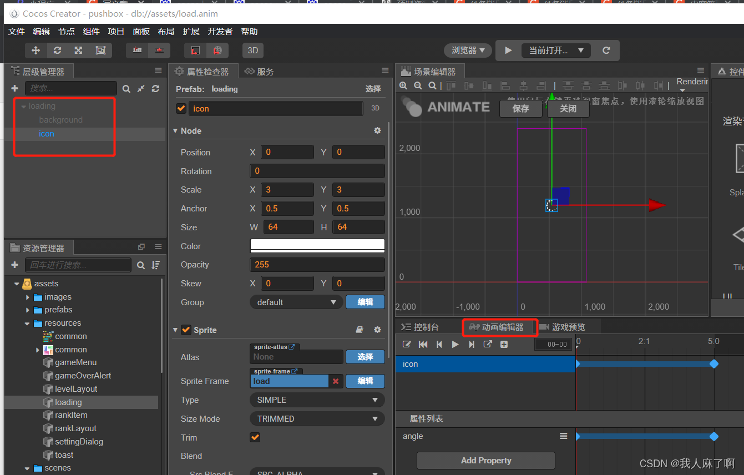Click the Rotation value field
This screenshot has height=475, width=744.
[x=317, y=171]
